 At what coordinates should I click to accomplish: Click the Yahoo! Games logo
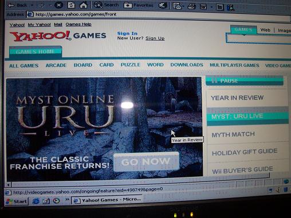tap(58, 36)
